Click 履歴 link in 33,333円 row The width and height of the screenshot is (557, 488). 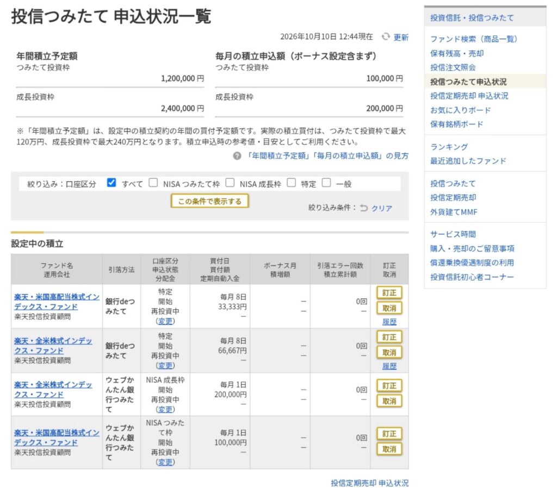(x=389, y=322)
